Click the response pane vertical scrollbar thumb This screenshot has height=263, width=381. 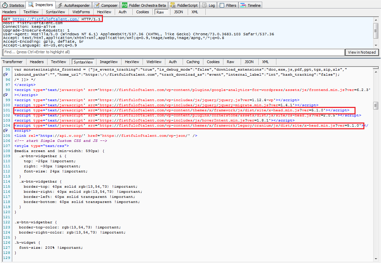pos(376,106)
